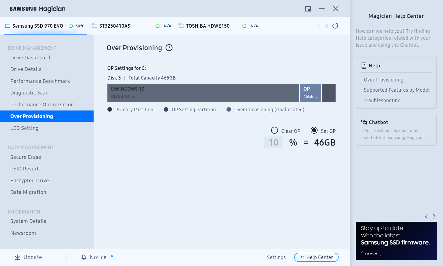Image resolution: width=443 pixels, height=266 pixels.
Task: Show next banner in Help Center
Action: (x=434, y=216)
